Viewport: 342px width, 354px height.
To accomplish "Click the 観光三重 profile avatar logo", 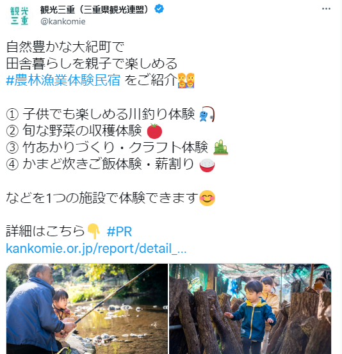I will [x=19, y=15].
